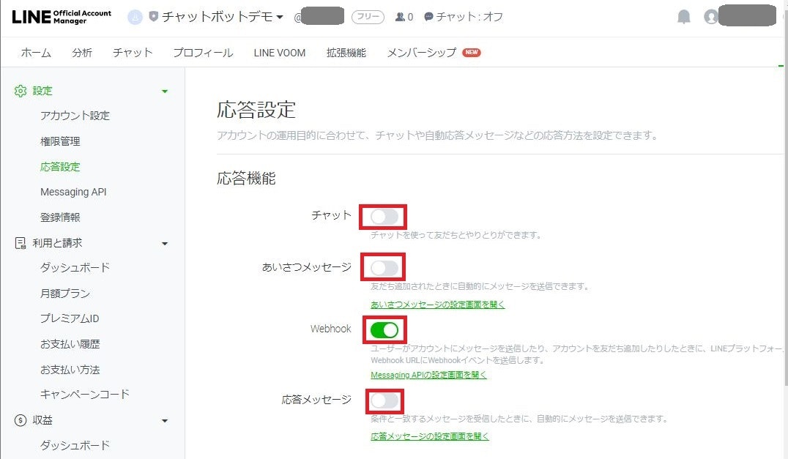Screen dimensions: 788x459
Task: Open あいさつメッセージの設定画面を開く link
Action: (x=438, y=305)
